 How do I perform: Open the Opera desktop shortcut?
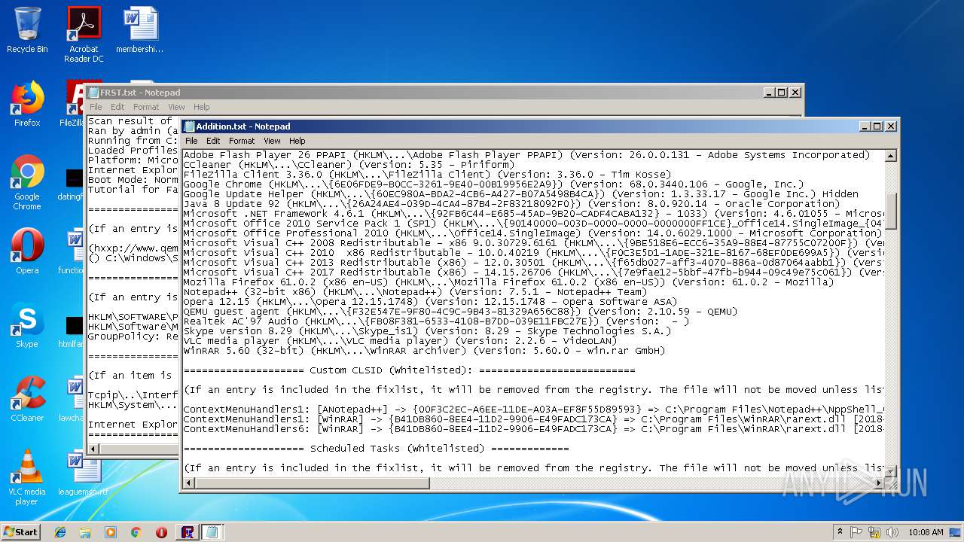click(x=27, y=251)
